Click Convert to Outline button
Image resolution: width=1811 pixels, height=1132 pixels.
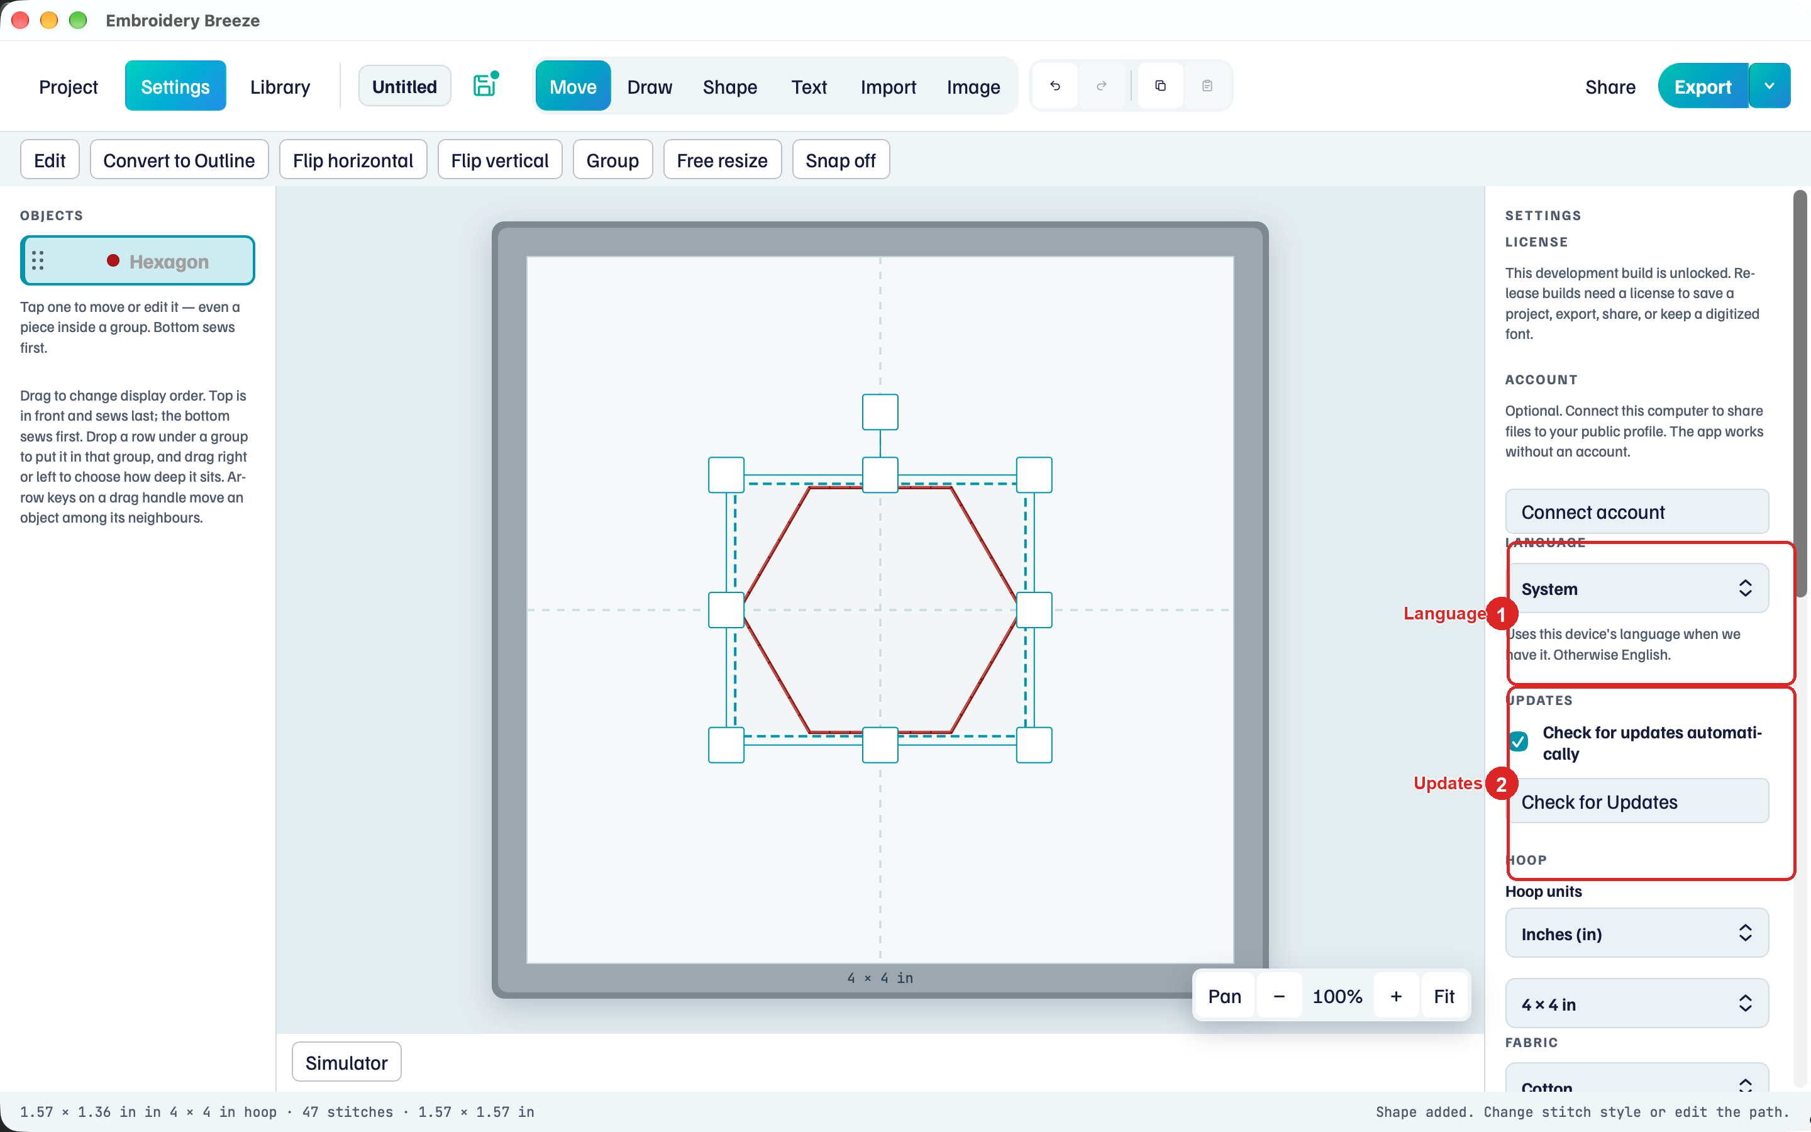click(x=179, y=160)
